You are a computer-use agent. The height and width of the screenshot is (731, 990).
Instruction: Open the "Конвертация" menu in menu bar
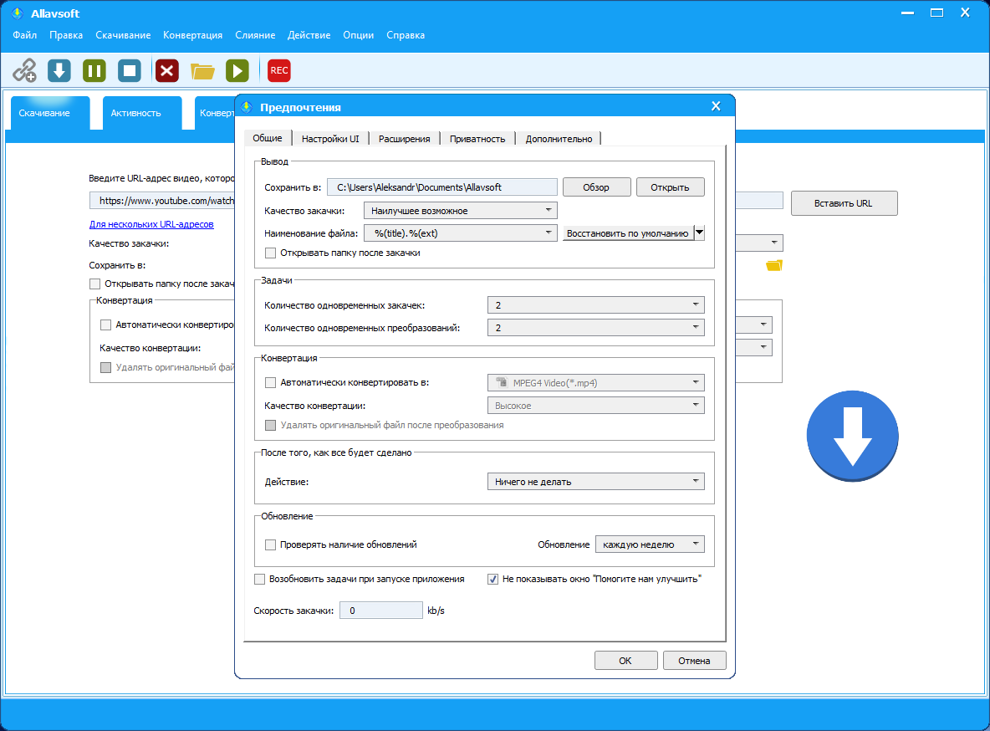[193, 35]
